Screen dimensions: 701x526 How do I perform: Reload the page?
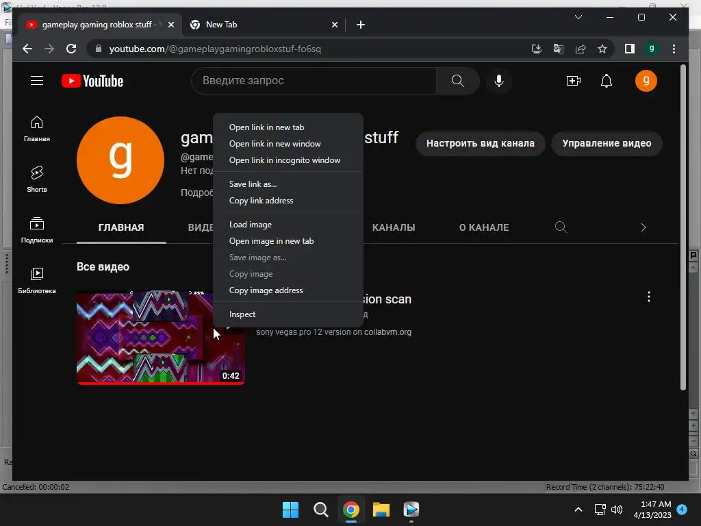click(71, 49)
